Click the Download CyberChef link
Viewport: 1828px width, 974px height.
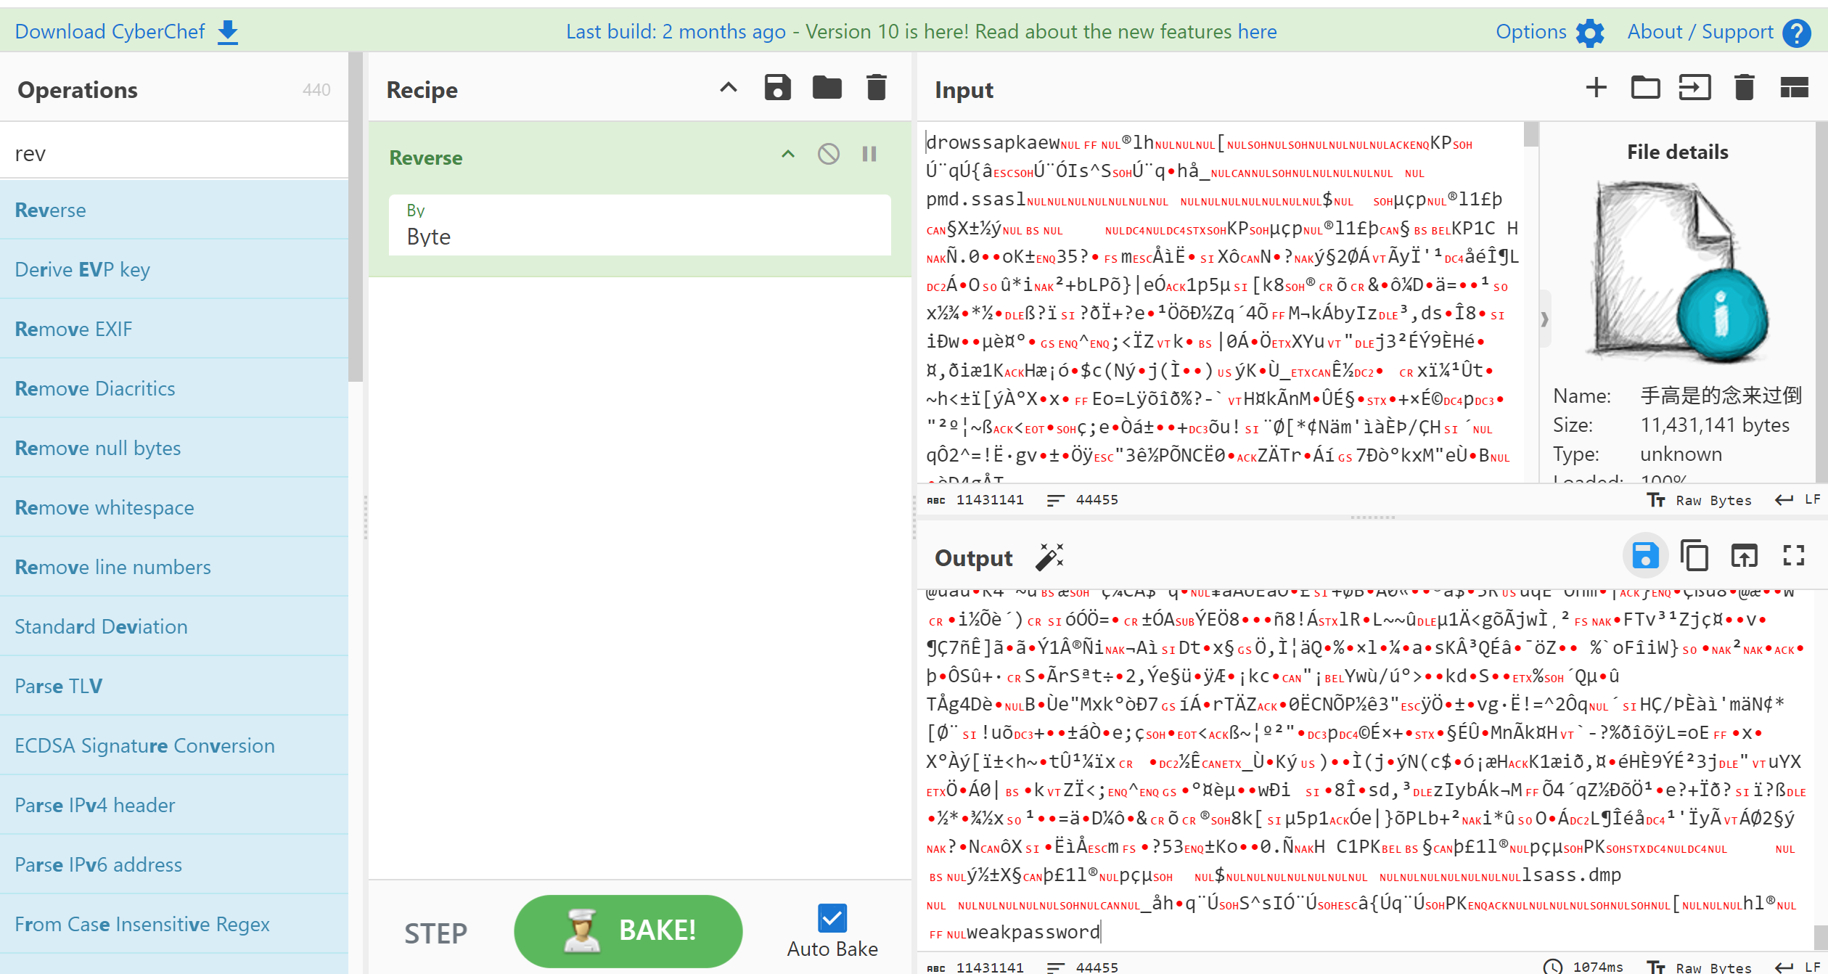point(110,32)
